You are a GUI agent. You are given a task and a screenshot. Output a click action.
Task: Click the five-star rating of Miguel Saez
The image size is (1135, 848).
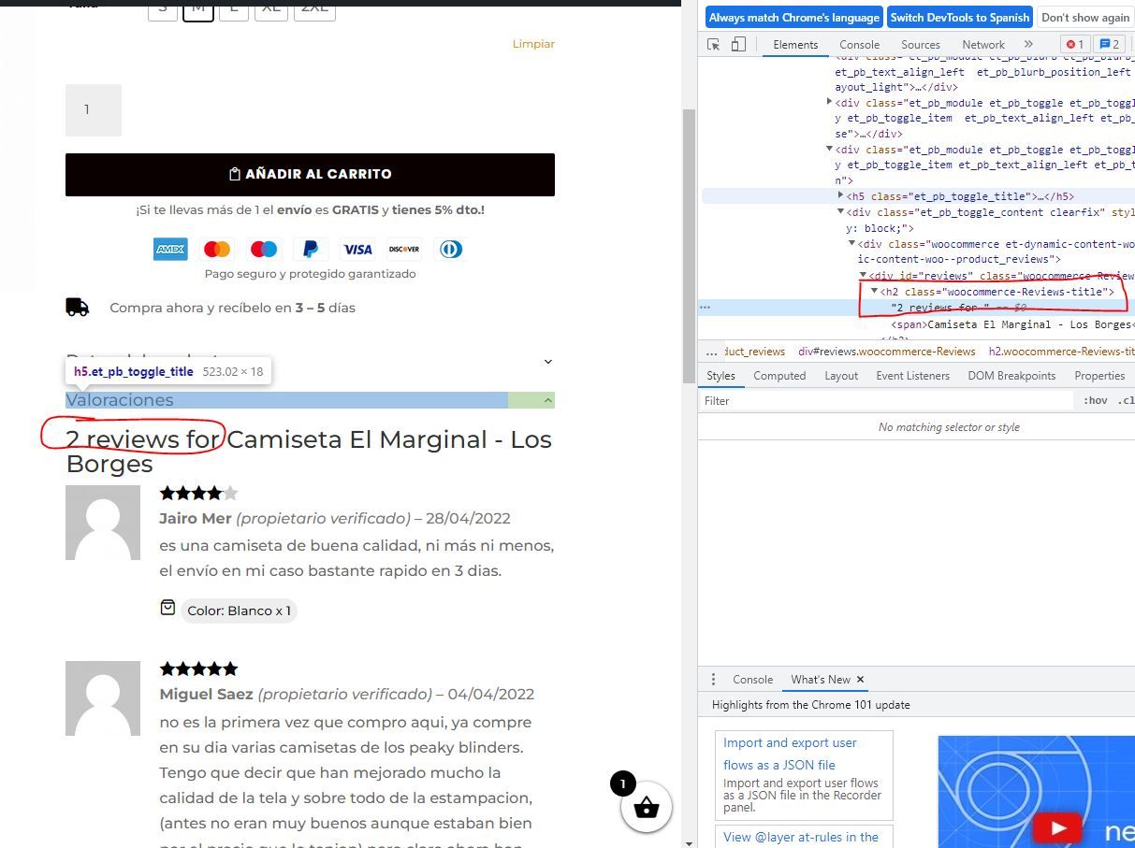pyautogui.click(x=199, y=668)
